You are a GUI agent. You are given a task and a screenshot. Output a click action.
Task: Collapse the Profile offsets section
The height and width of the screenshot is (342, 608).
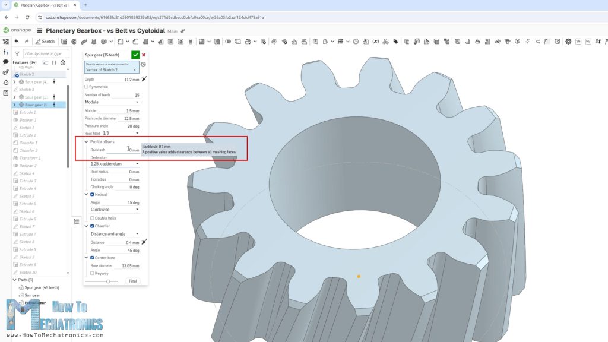click(x=87, y=142)
